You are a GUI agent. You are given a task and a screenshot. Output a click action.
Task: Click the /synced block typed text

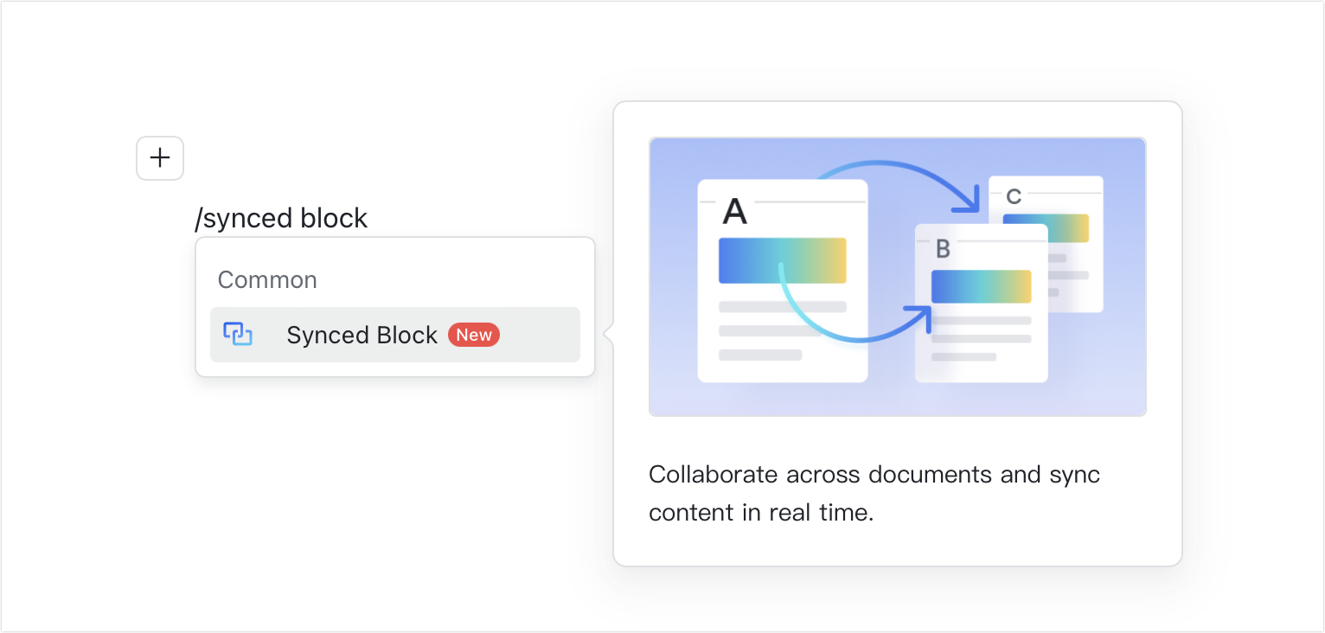click(x=282, y=218)
